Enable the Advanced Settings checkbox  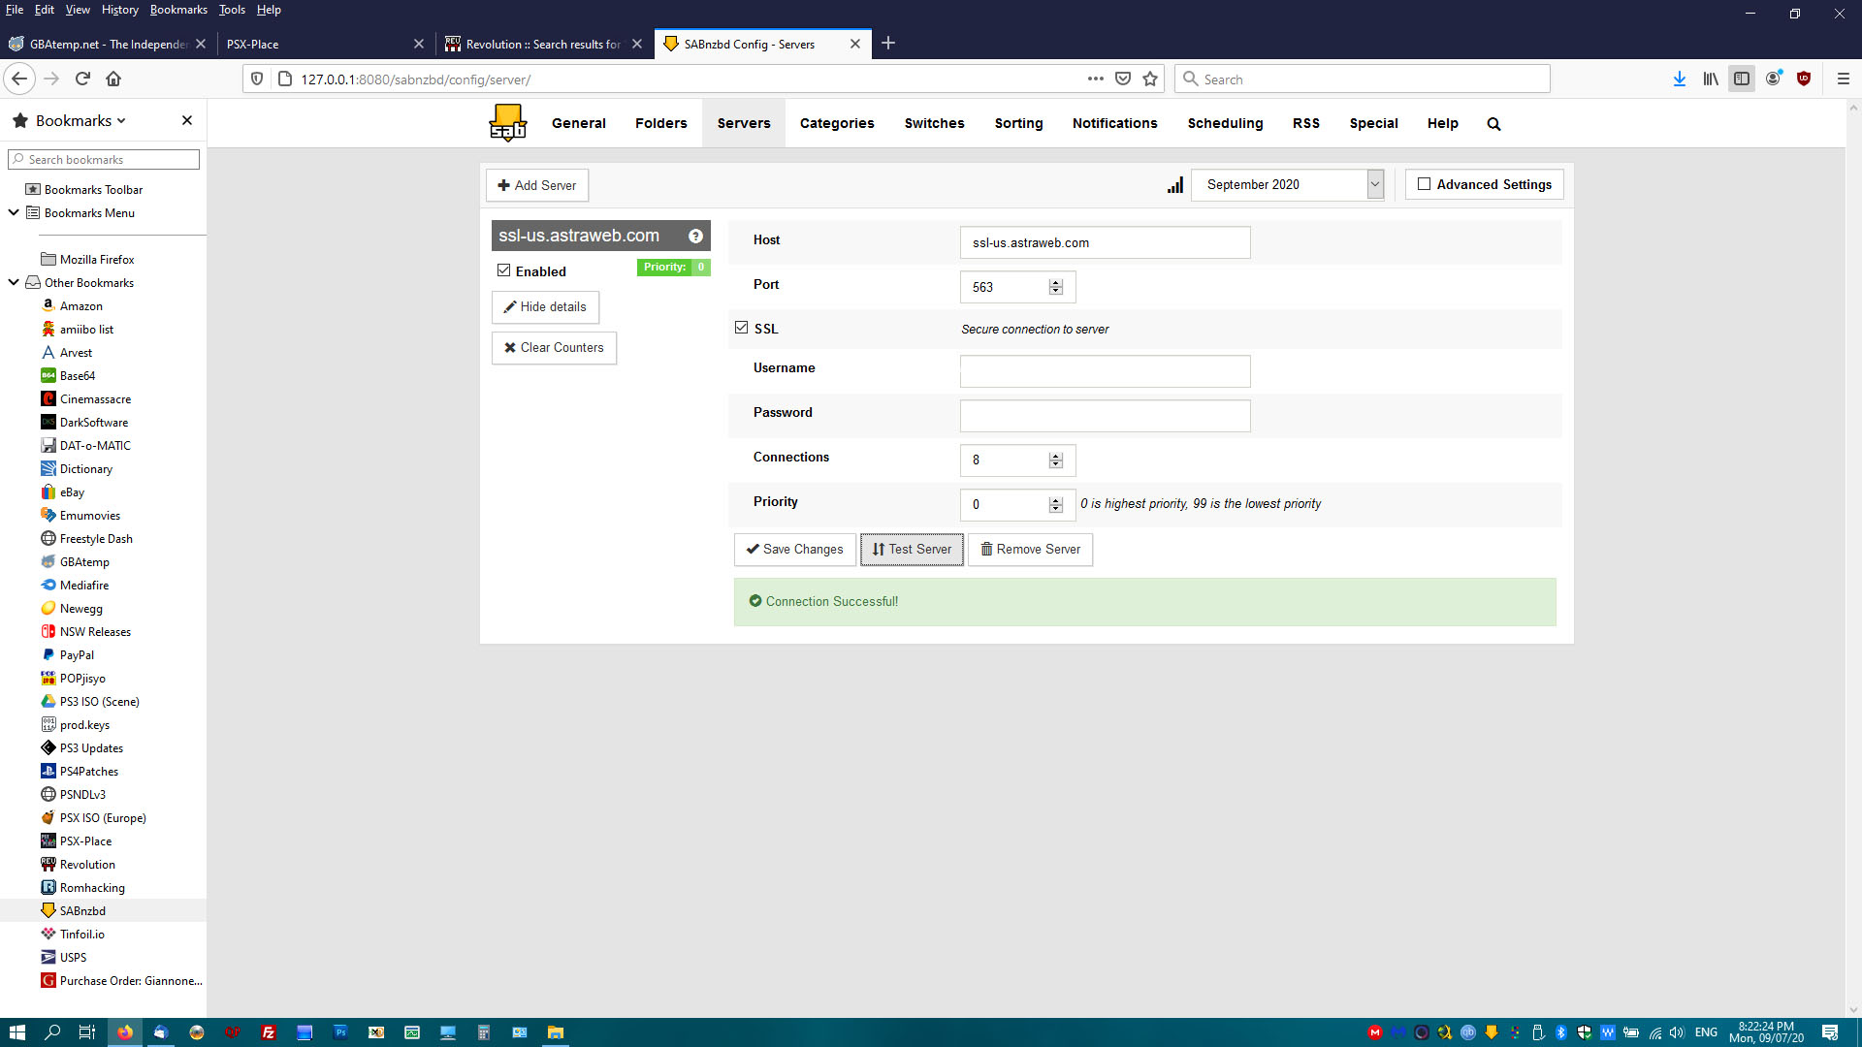point(1424,184)
